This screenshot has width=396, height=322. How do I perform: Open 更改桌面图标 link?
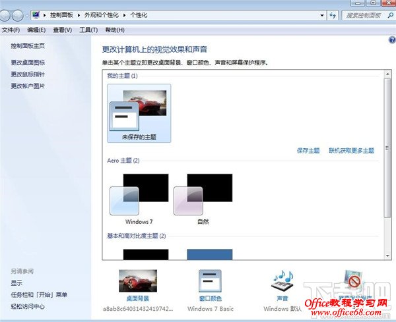[x=28, y=63]
